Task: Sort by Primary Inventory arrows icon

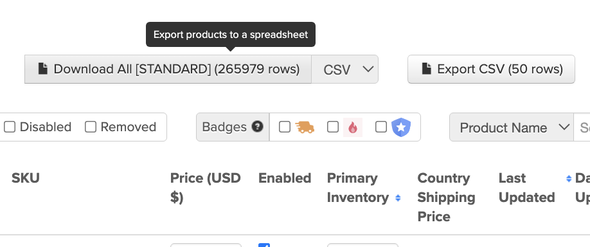Action: click(x=398, y=198)
